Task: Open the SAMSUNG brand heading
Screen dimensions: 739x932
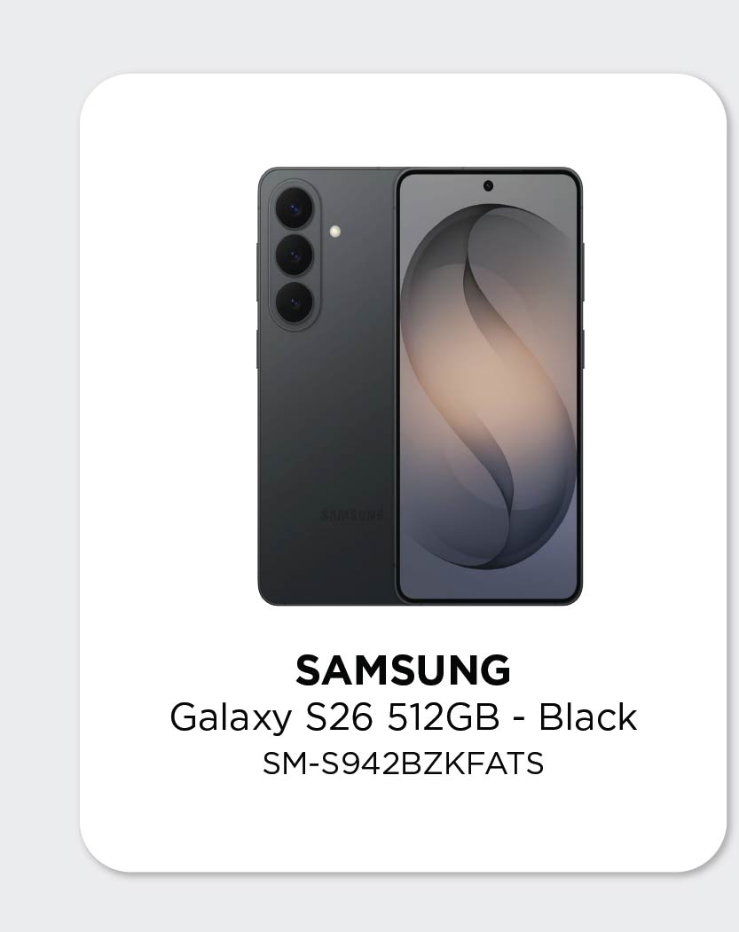Action: (403, 671)
